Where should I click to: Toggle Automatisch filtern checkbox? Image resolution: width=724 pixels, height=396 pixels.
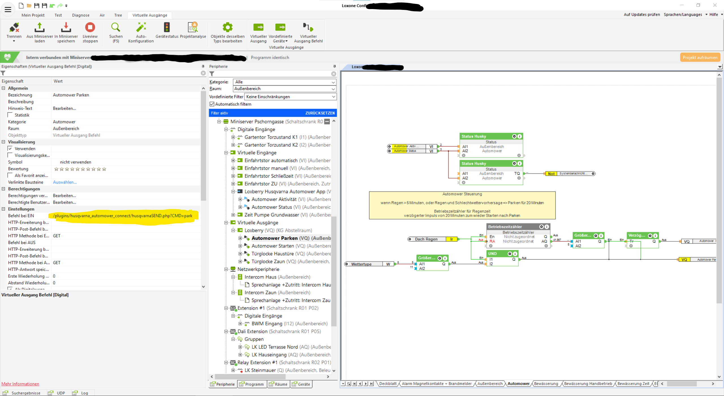pos(212,104)
